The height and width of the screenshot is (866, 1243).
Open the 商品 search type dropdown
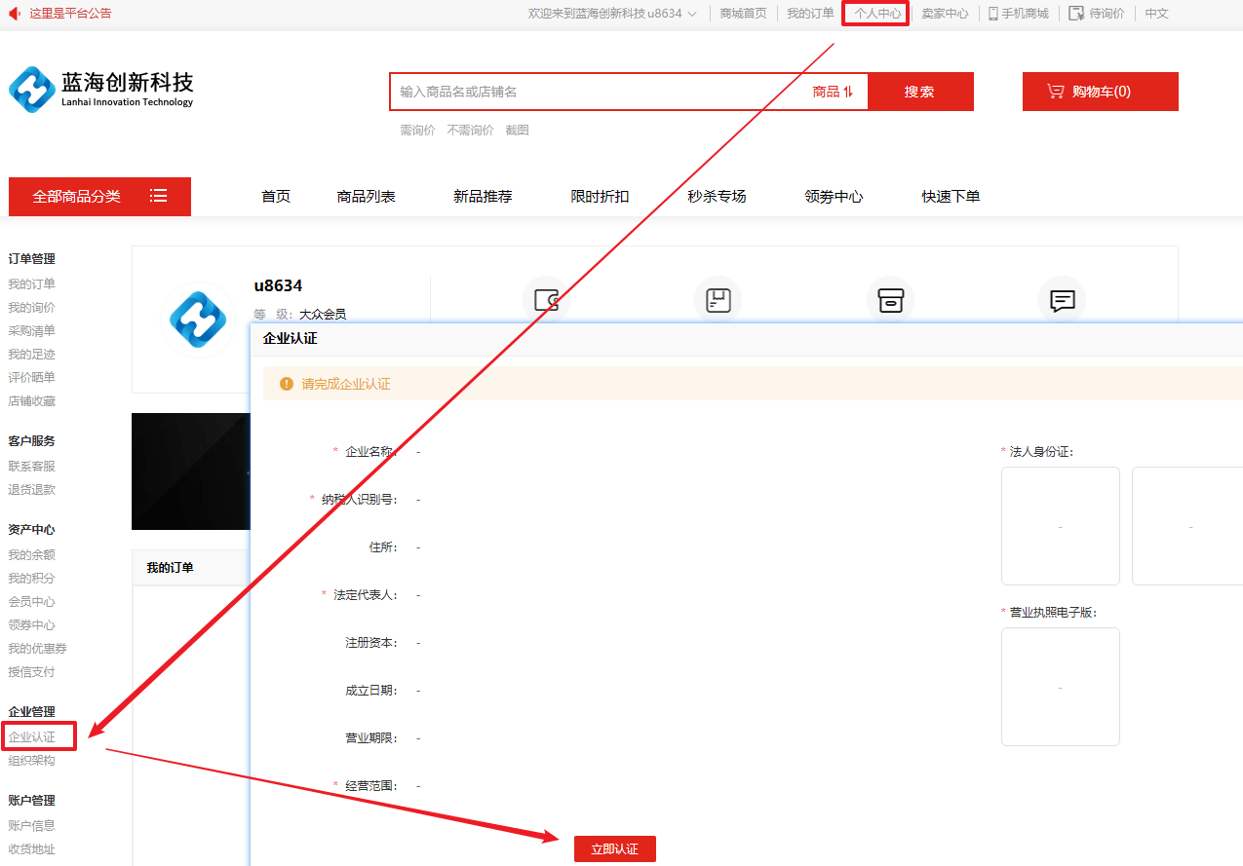point(834,92)
